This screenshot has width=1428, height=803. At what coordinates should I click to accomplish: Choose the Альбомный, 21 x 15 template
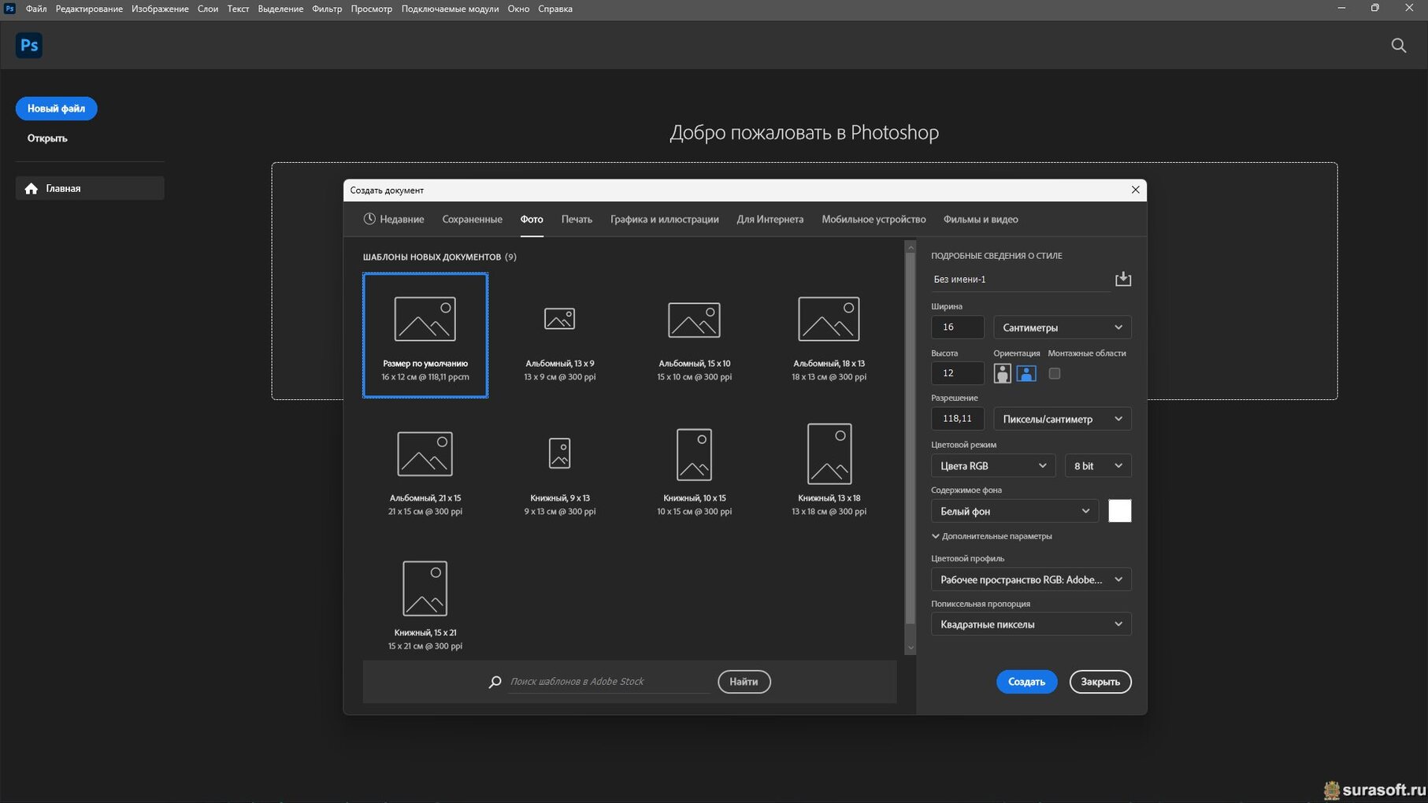click(x=425, y=470)
